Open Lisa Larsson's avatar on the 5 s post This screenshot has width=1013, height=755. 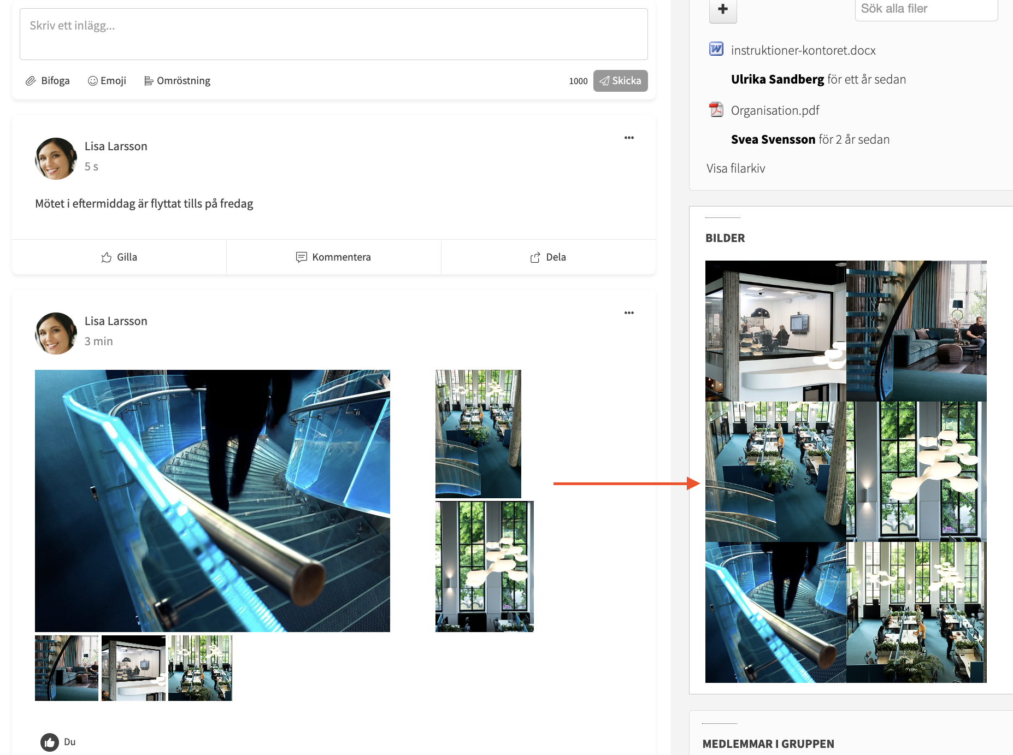point(56,158)
